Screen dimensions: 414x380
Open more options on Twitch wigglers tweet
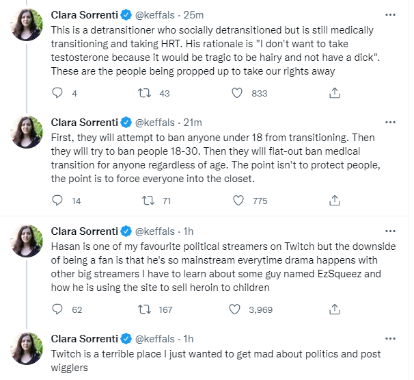coord(389,338)
